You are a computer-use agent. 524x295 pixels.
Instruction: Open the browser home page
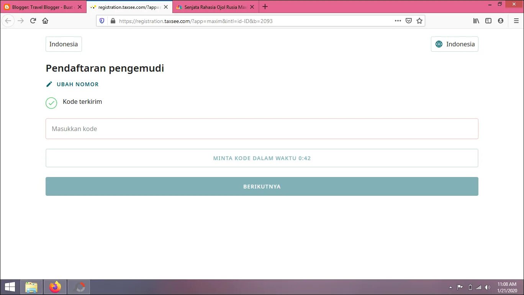(45, 21)
